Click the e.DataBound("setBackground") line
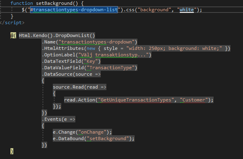This screenshot has height=159, width=243. tap(93, 138)
